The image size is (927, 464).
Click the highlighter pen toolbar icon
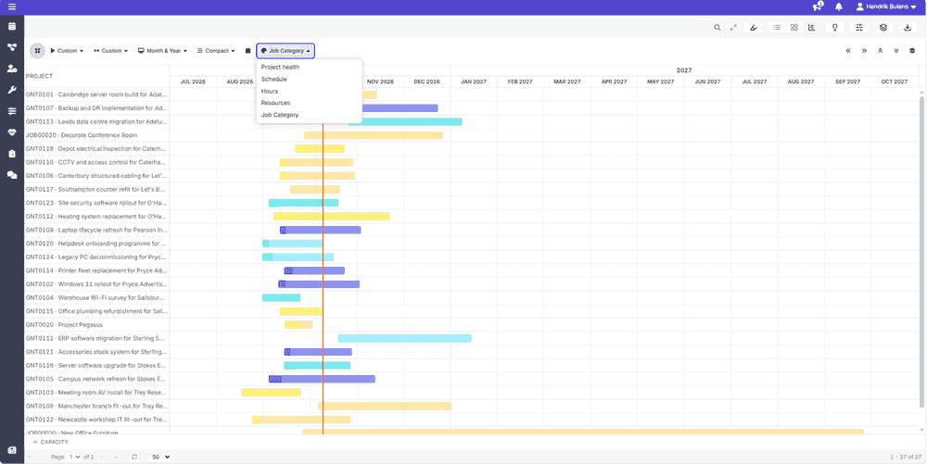click(x=753, y=27)
